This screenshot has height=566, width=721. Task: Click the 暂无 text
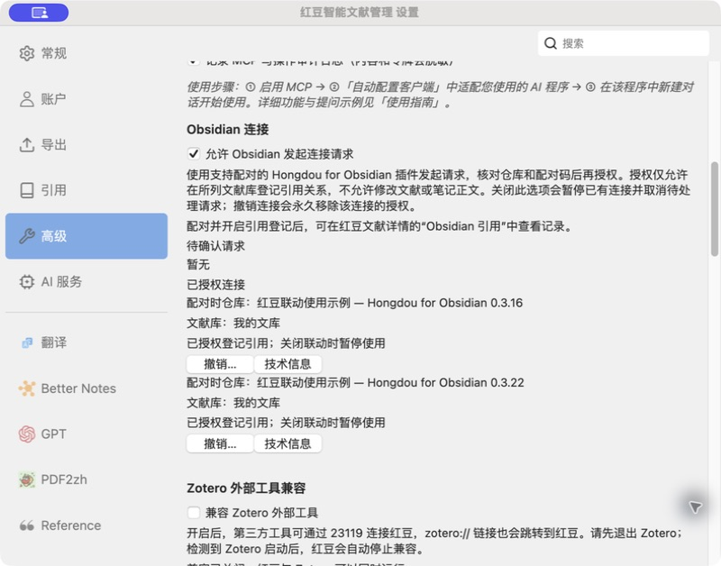coord(198,264)
